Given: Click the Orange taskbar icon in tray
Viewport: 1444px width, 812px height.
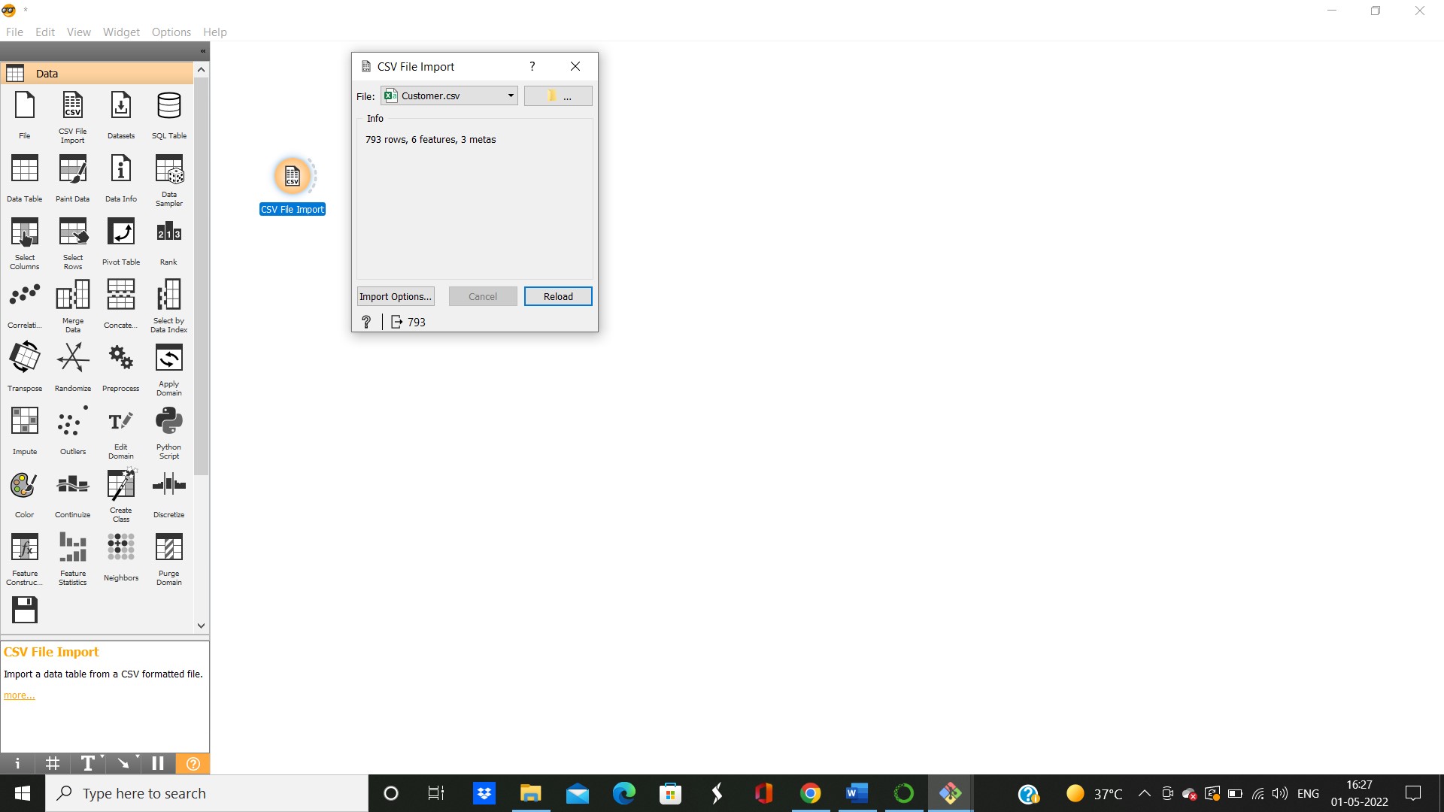Looking at the screenshot, I should click(x=949, y=793).
